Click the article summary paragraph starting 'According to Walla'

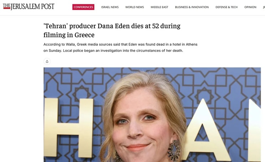120,47
